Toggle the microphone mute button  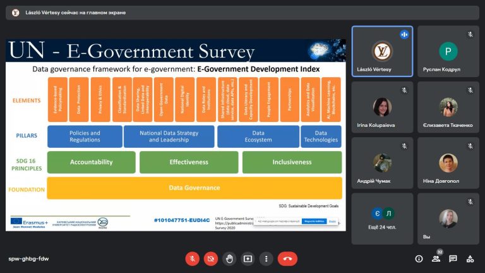pyautogui.click(x=192, y=258)
